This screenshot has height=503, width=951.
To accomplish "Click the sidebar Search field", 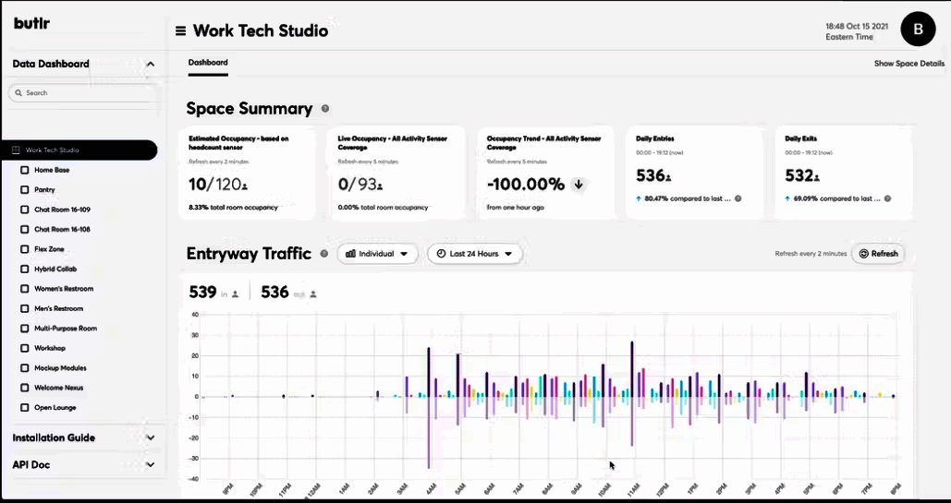I will (x=83, y=93).
